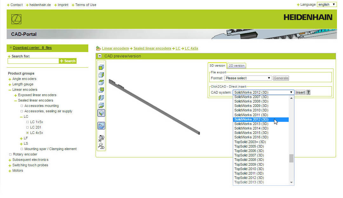Expand the LF subgroup
This screenshot has width=343, height=198.
(x=21, y=139)
